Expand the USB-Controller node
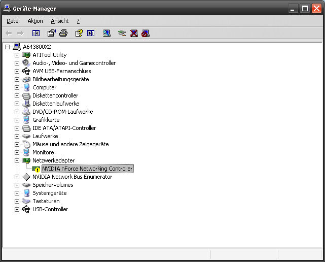The width and height of the screenshot is (325, 262). click(17, 209)
